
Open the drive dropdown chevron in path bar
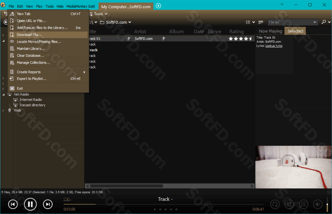click(96, 22)
